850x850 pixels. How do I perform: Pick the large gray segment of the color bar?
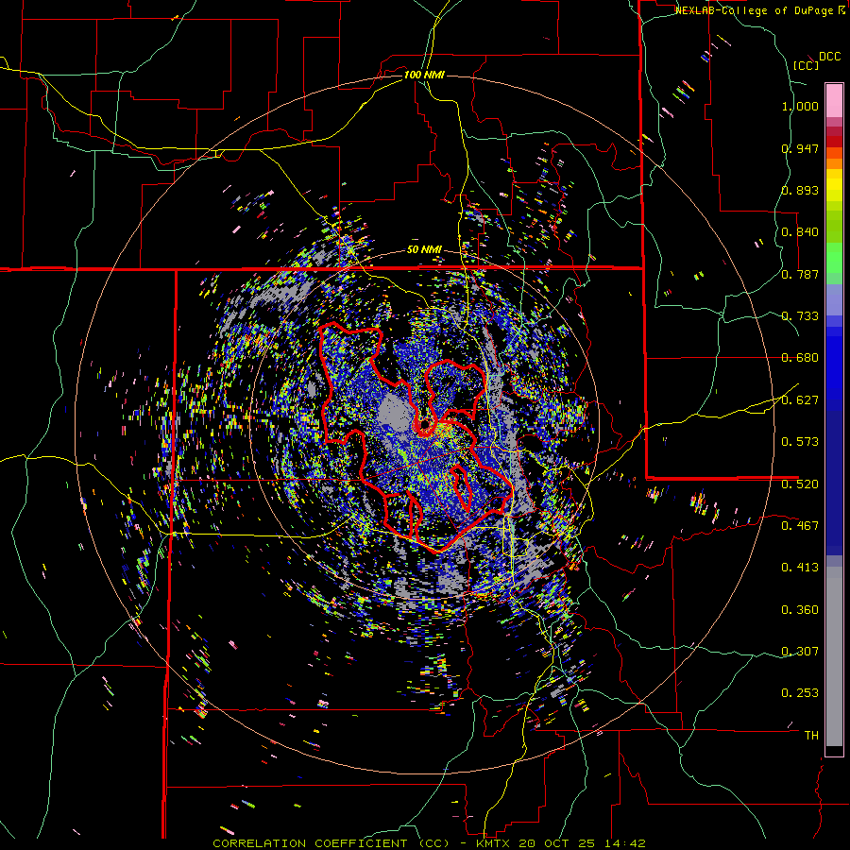tap(834, 656)
